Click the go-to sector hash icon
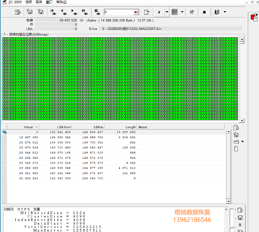Viewport: 259px width, 232px height. click(x=97, y=12)
